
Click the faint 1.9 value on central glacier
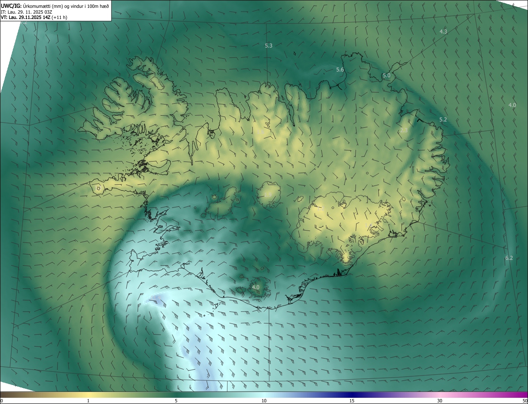(x=268, y=195)
